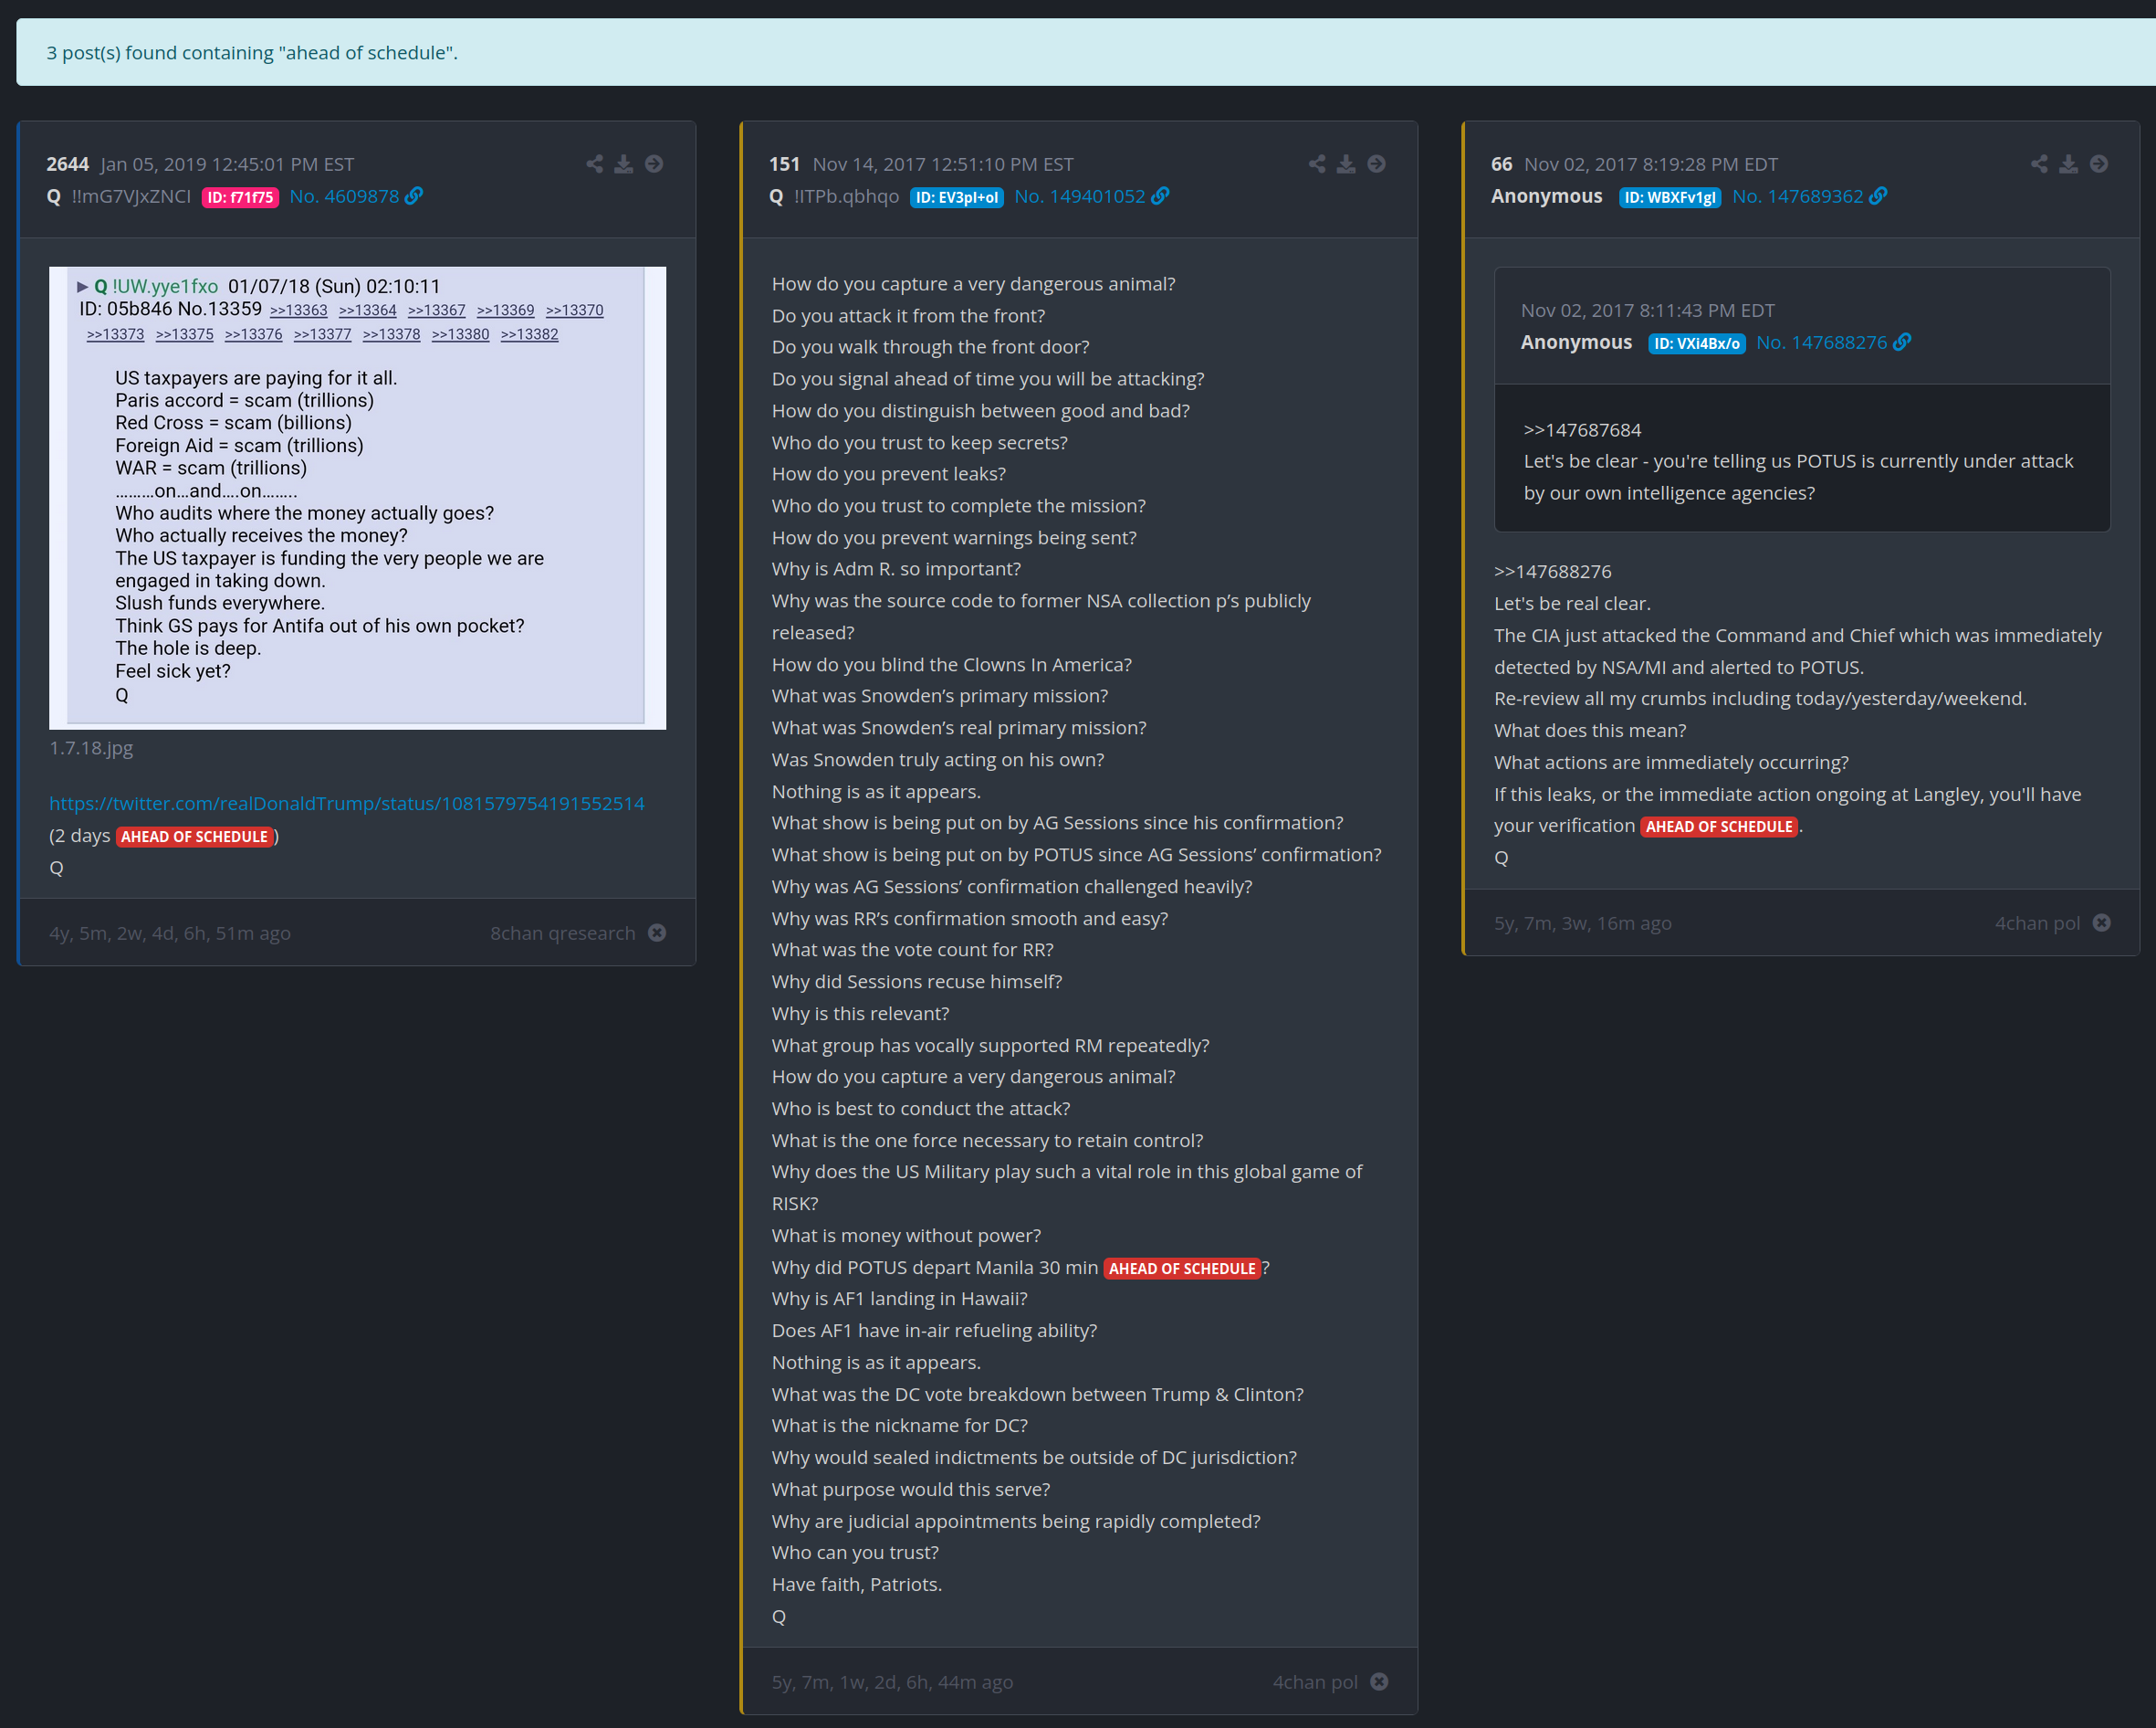The image size is (2156, 1728).
Task: Click post number 151
Action: (785, 164)
